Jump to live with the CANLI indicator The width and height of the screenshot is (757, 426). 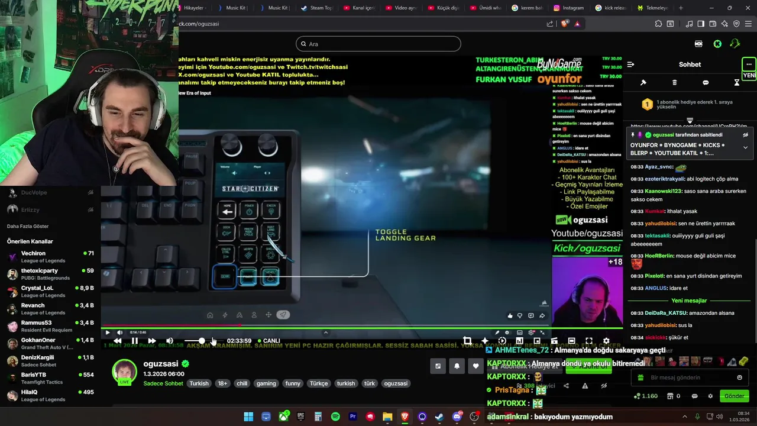tap(268, 341)
